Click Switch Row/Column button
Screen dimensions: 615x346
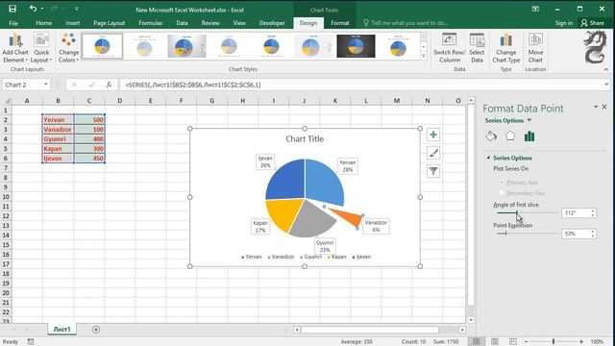coord(449,48)
